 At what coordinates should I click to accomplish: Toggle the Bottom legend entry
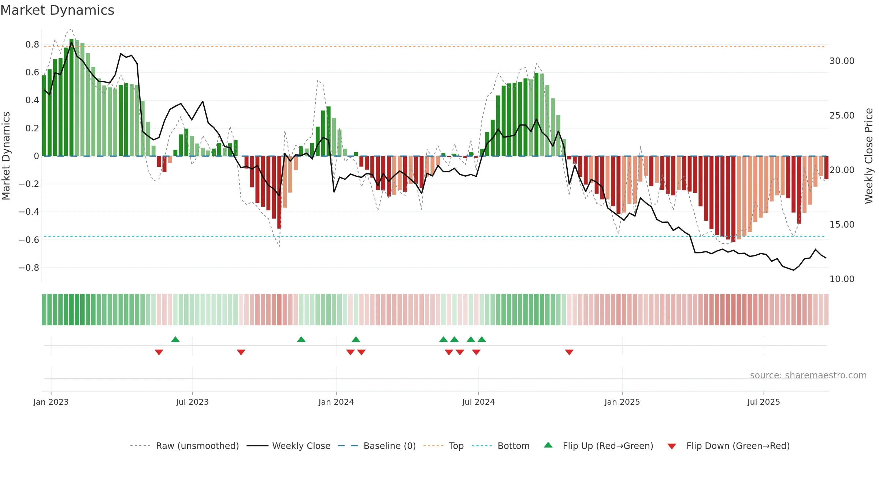(x=501, y=446)
